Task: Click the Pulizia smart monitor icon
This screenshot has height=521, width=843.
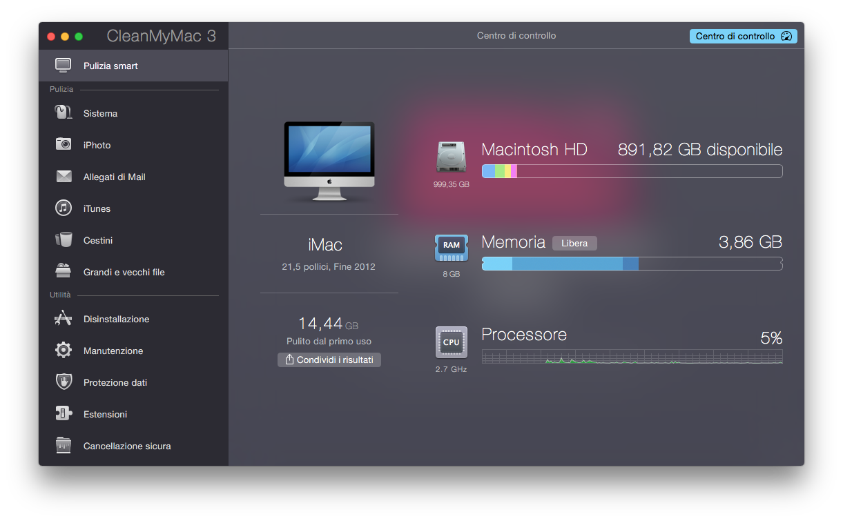Action: pos(64,66)
